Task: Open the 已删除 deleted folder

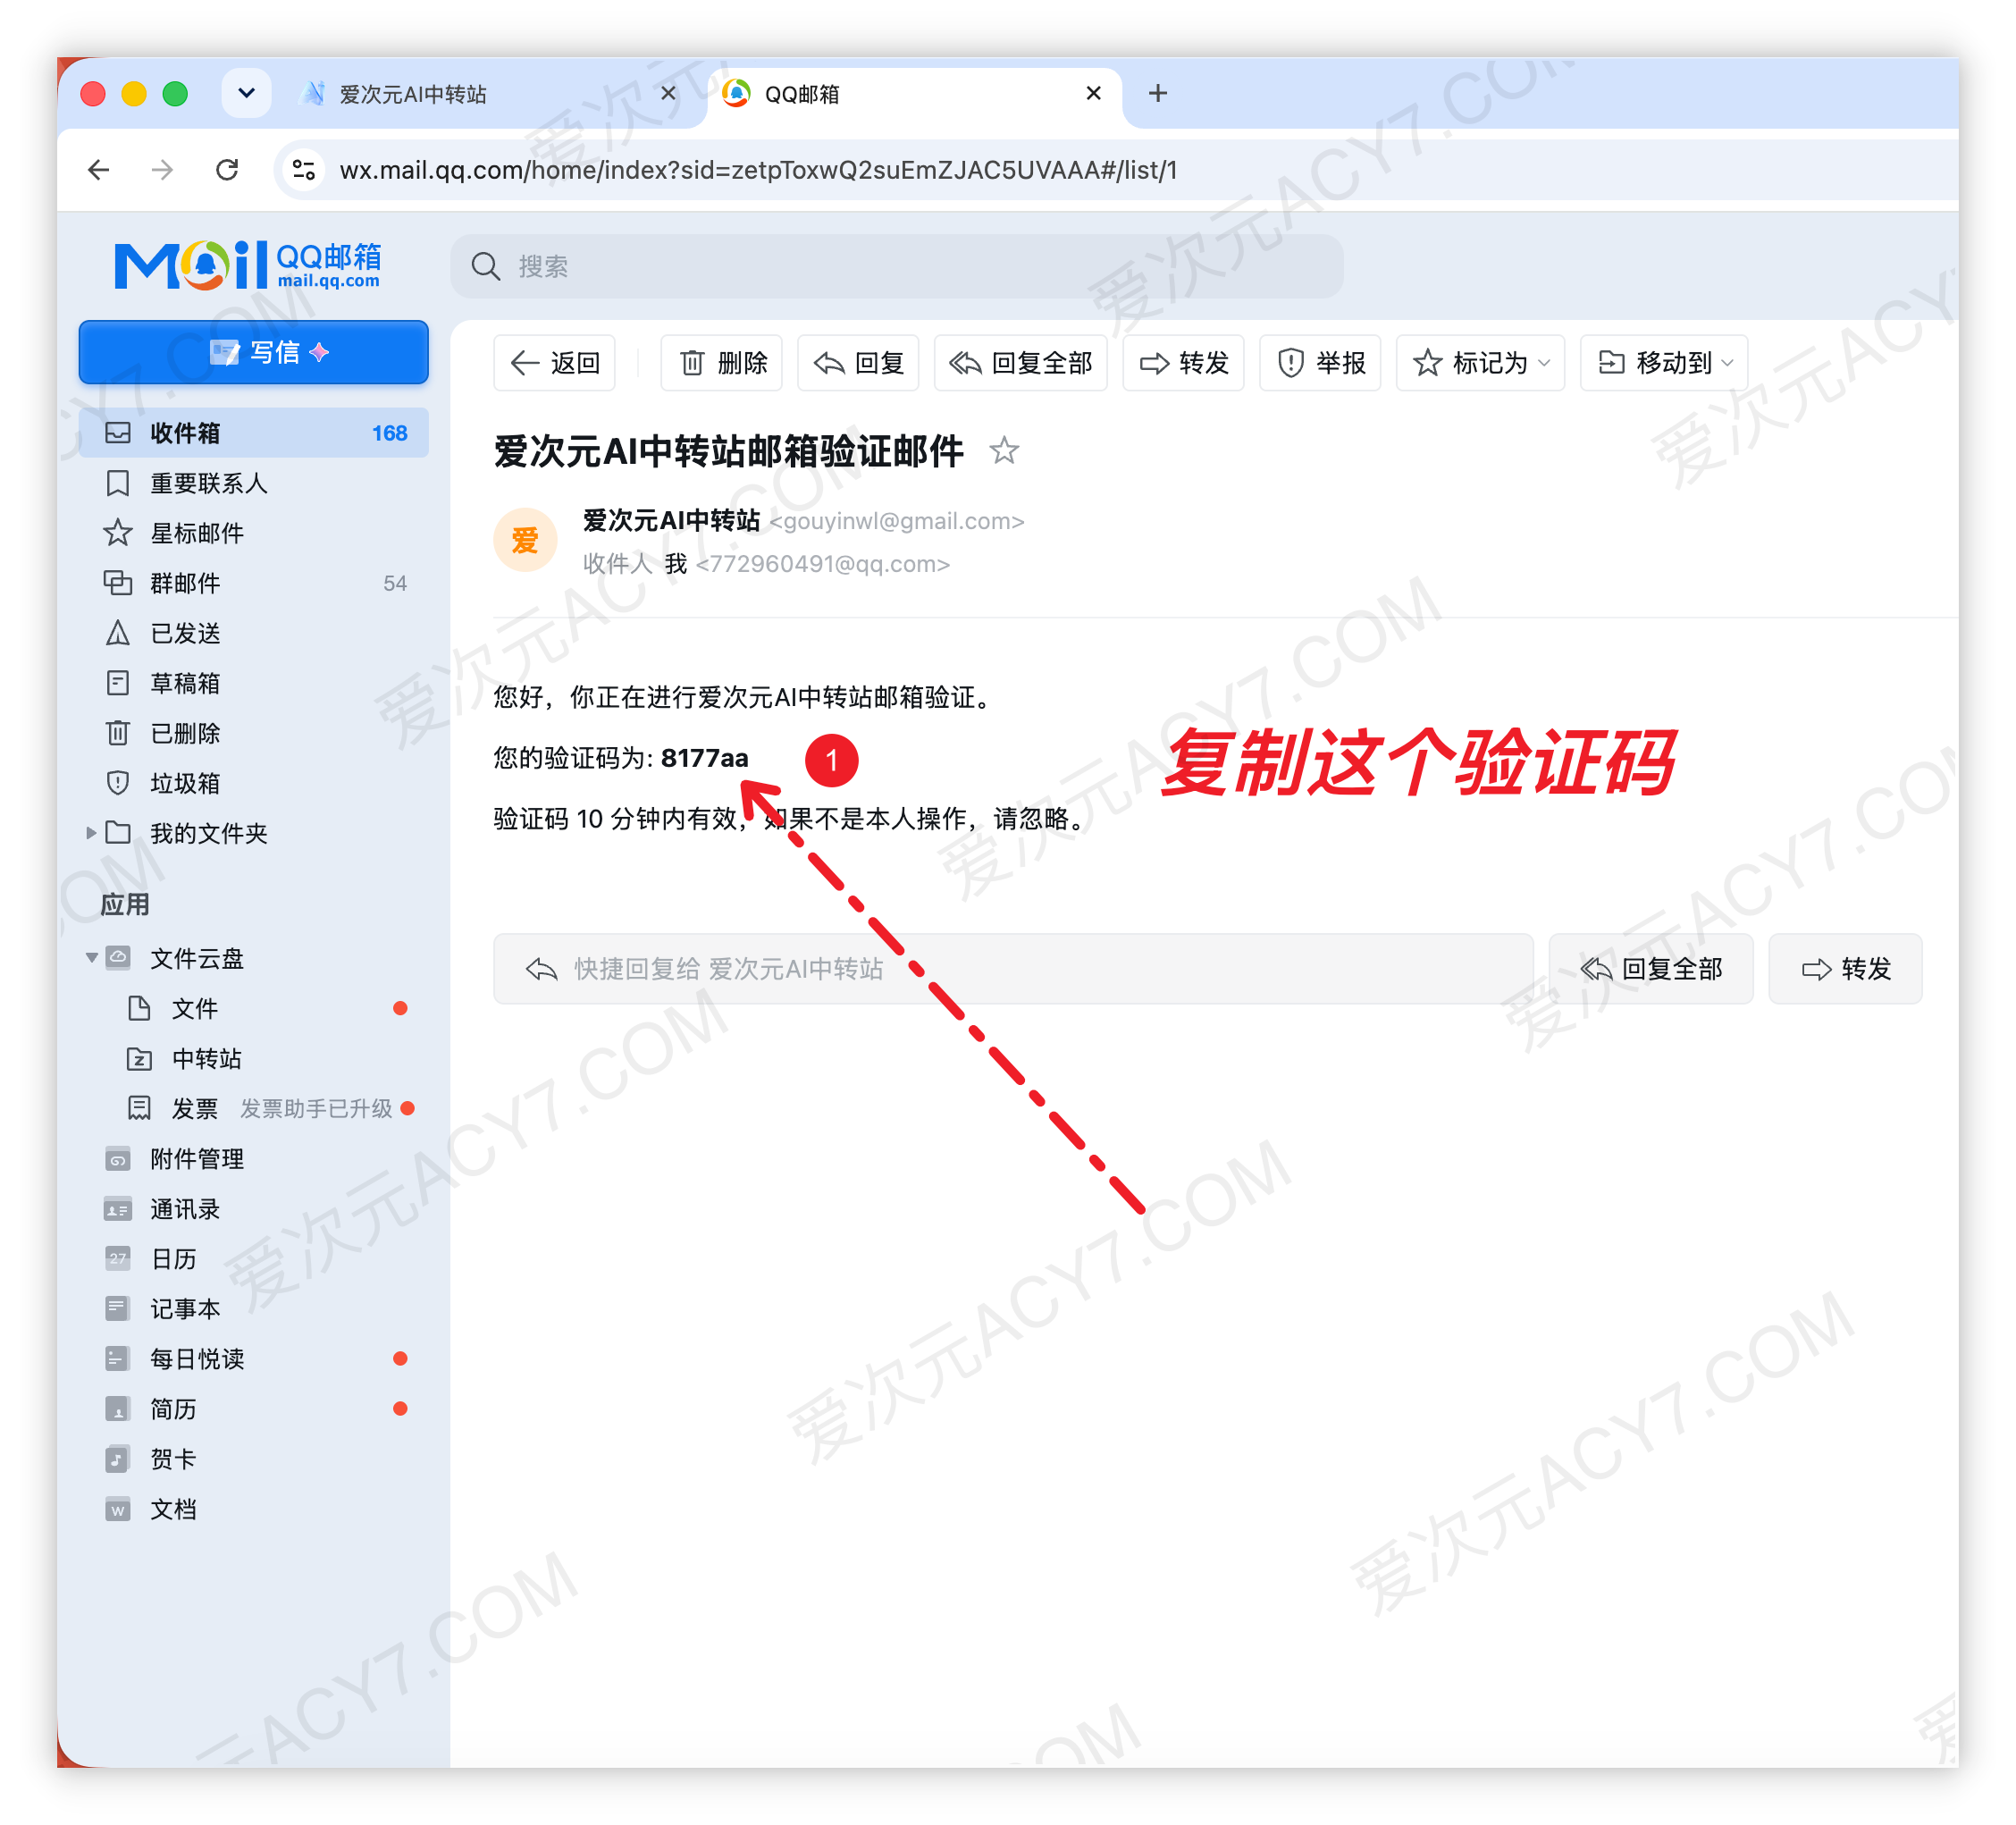Action: tap(254, 733)
